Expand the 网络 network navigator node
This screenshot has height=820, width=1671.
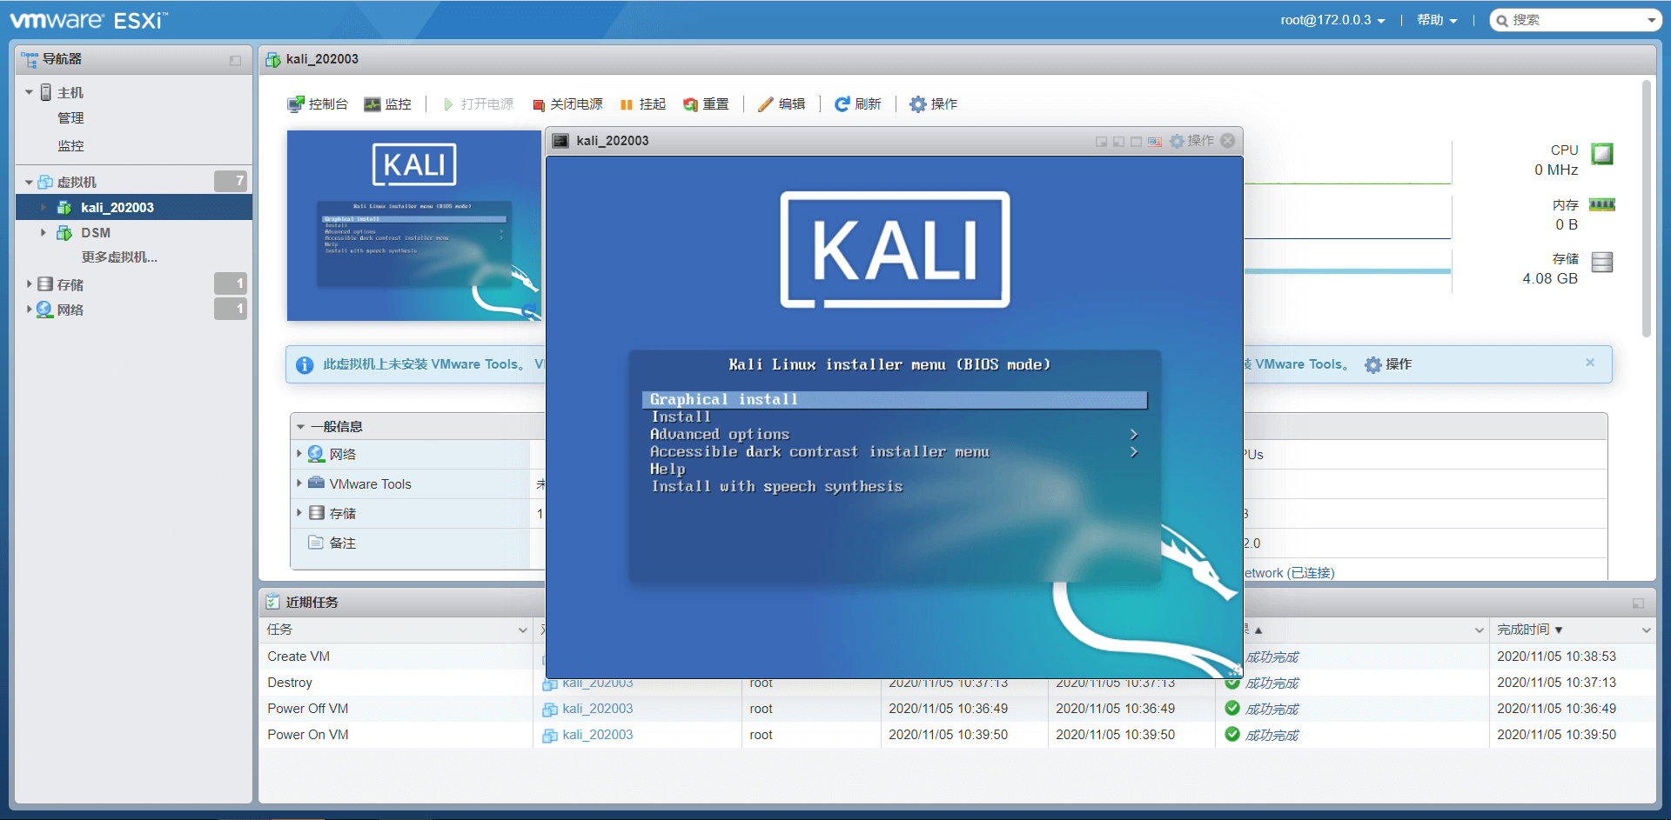(29, 310)
